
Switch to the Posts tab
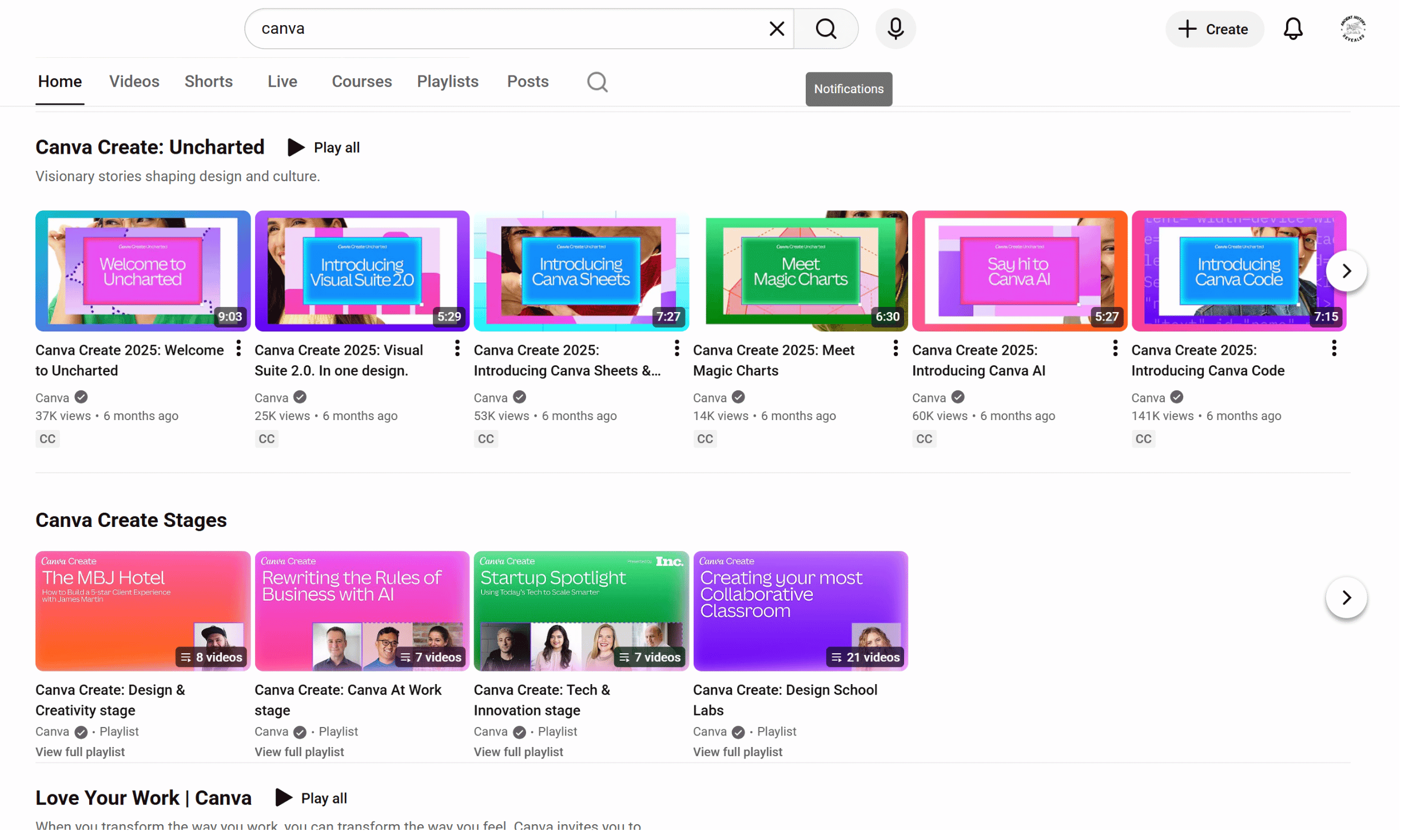[527, 82]
